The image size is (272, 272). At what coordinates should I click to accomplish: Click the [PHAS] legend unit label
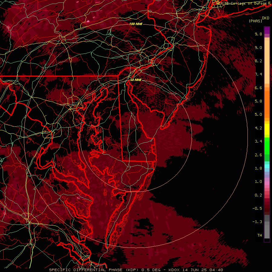pos(255,21)
